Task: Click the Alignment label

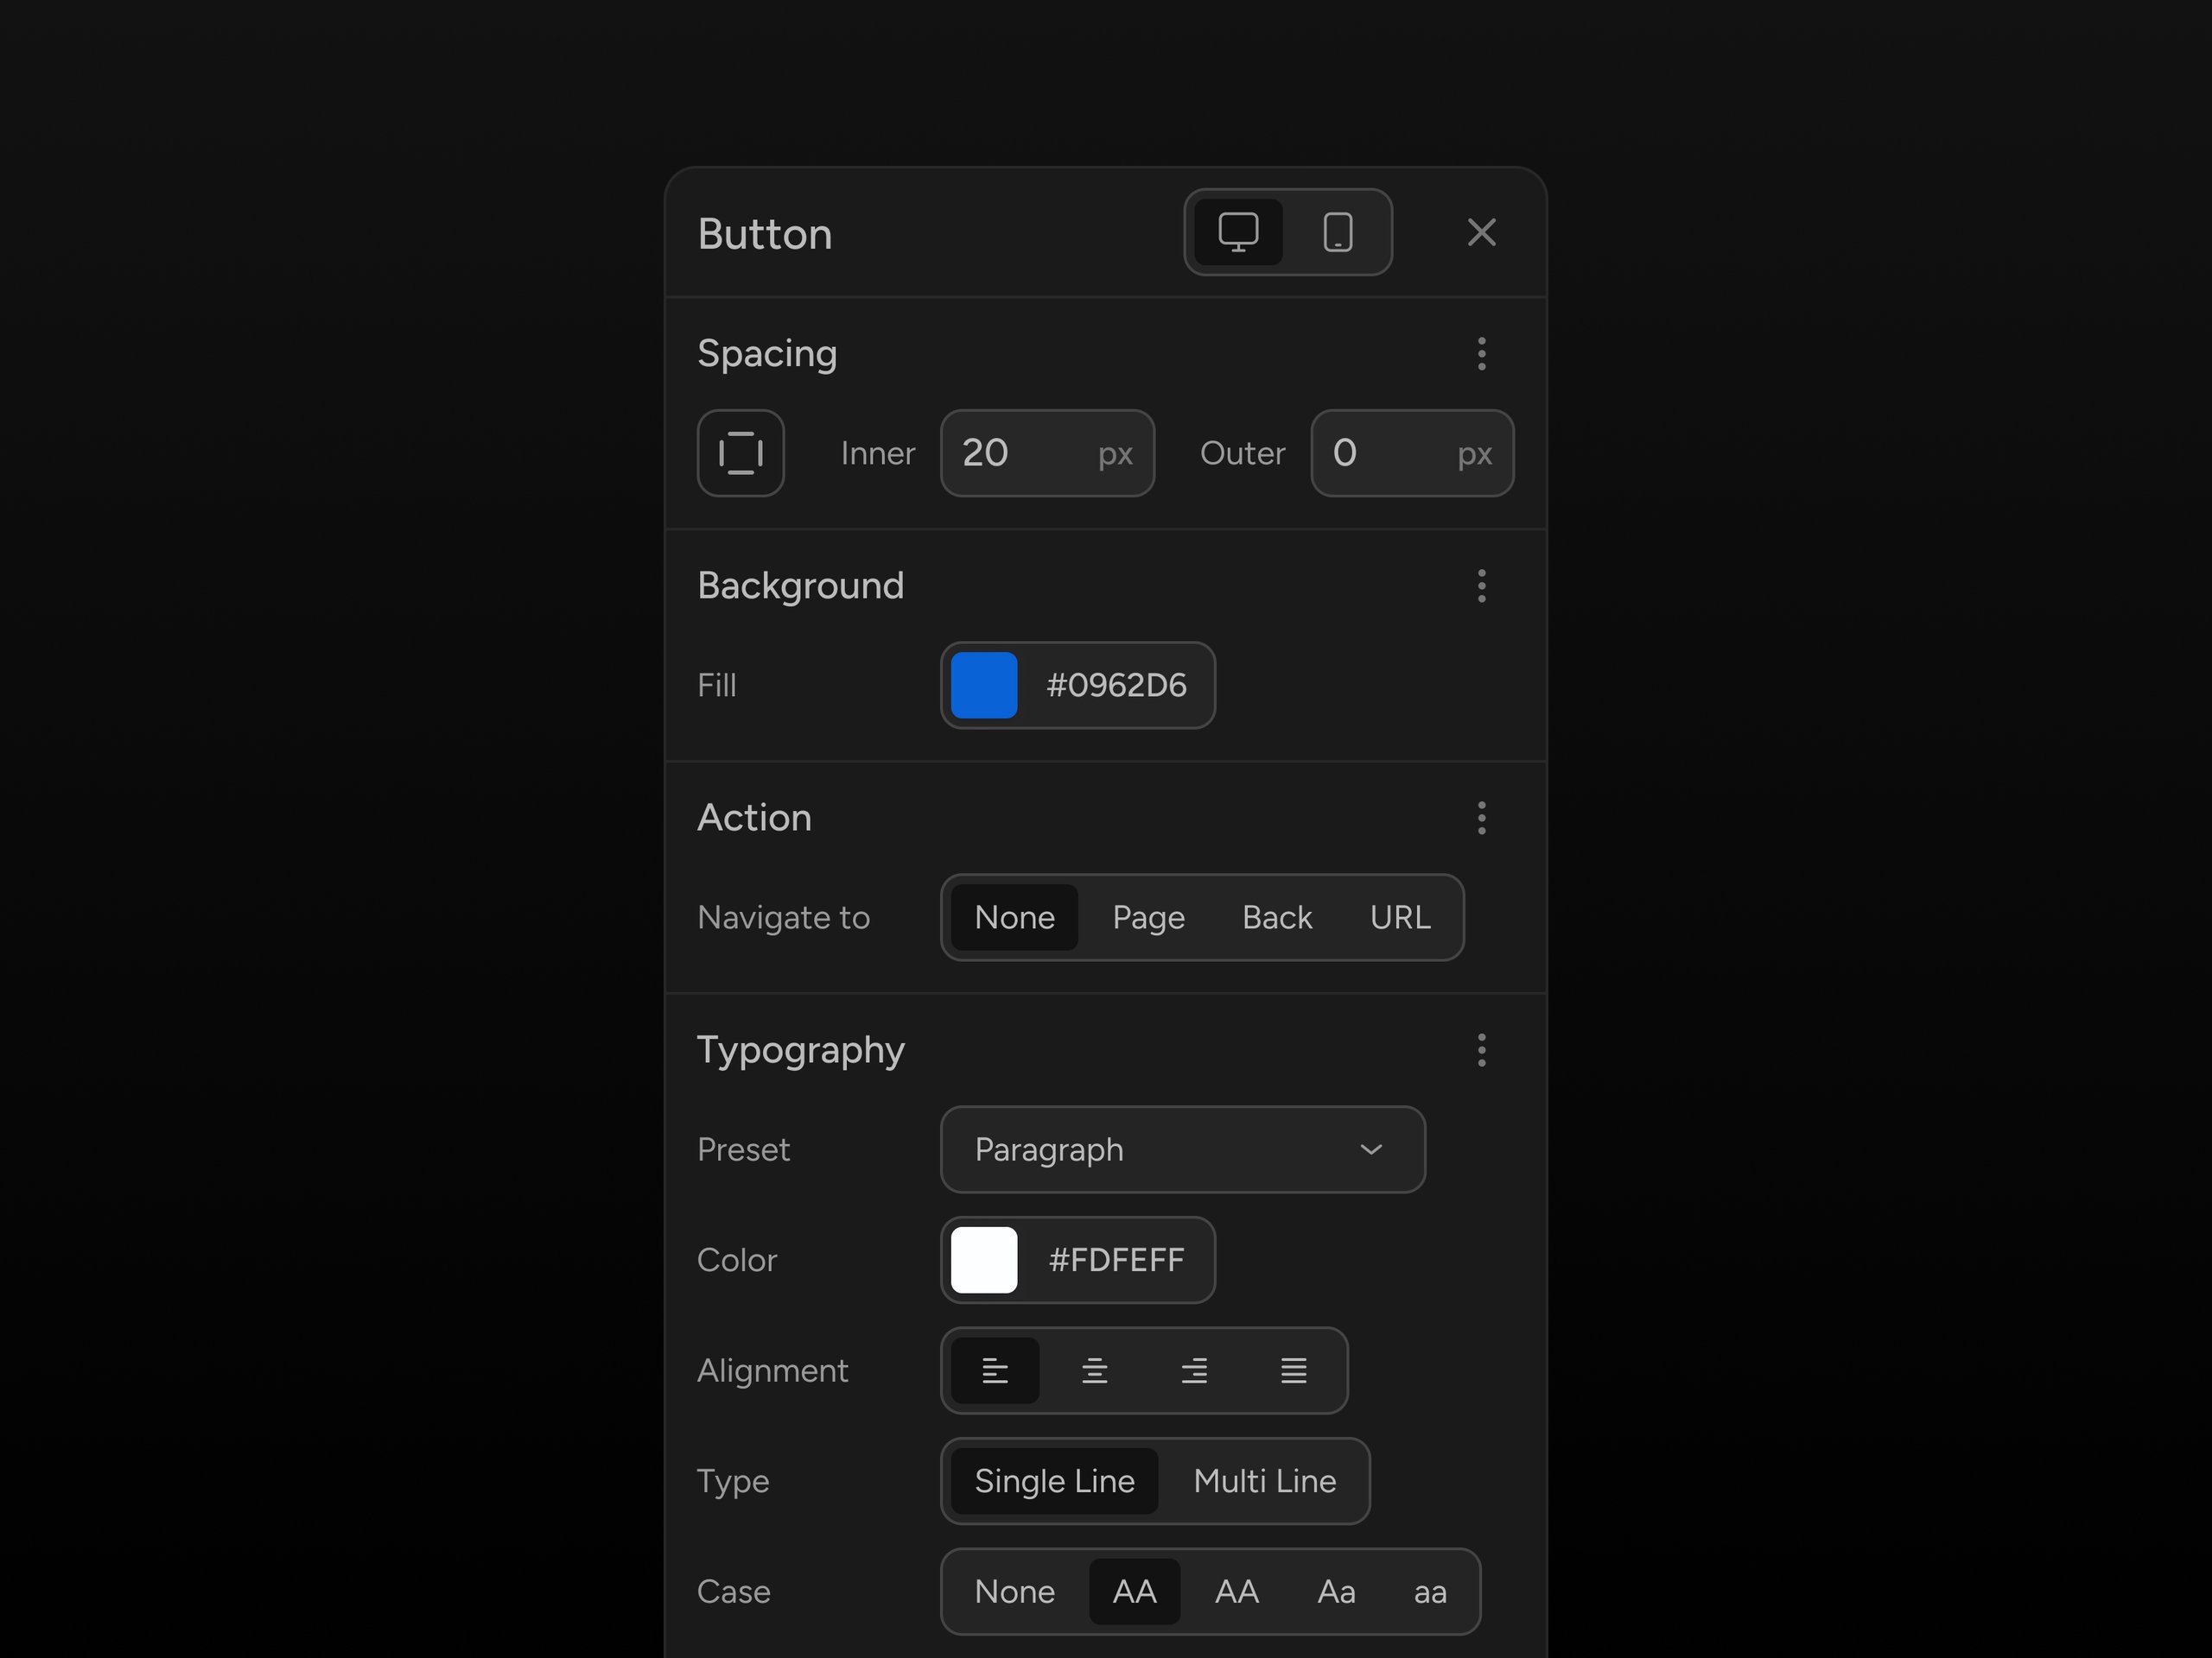Action: pos(772,1370)
